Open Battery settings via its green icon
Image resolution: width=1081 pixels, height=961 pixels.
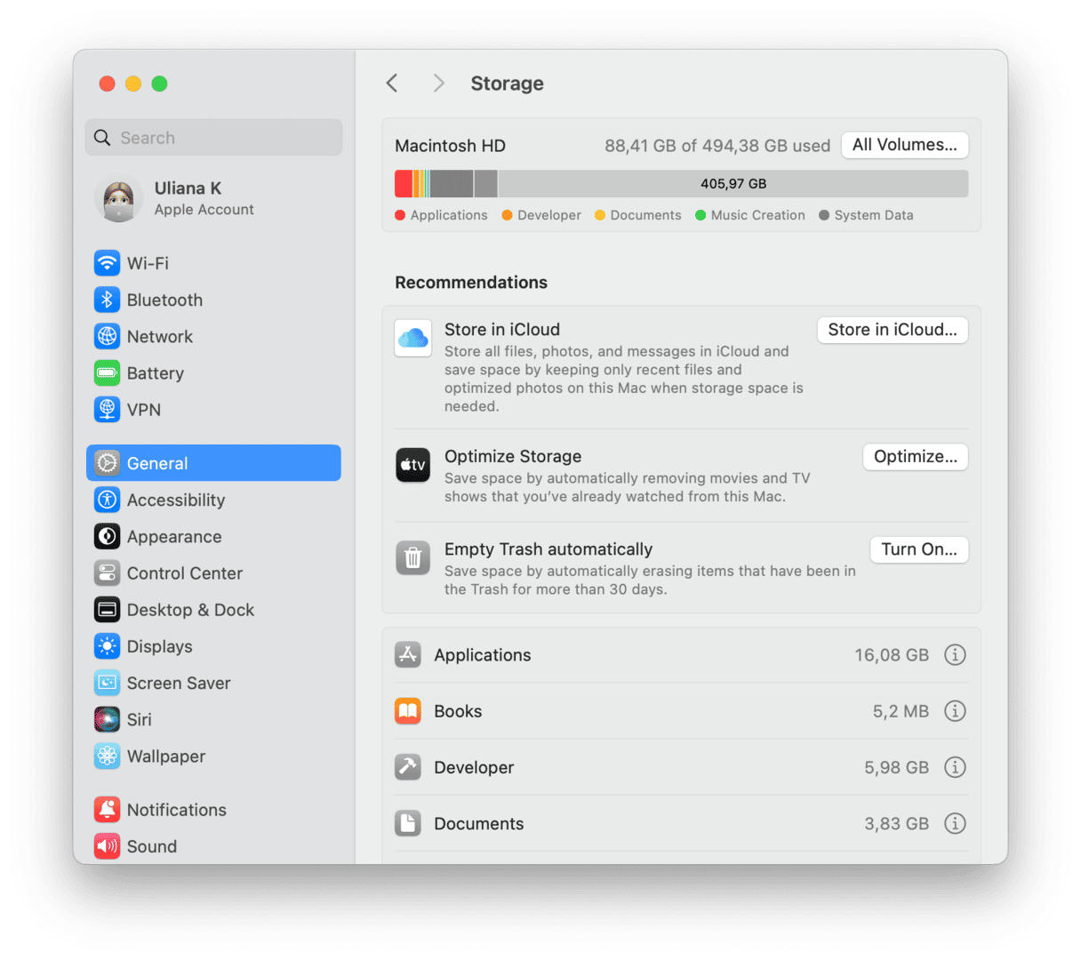click(107, 372)
